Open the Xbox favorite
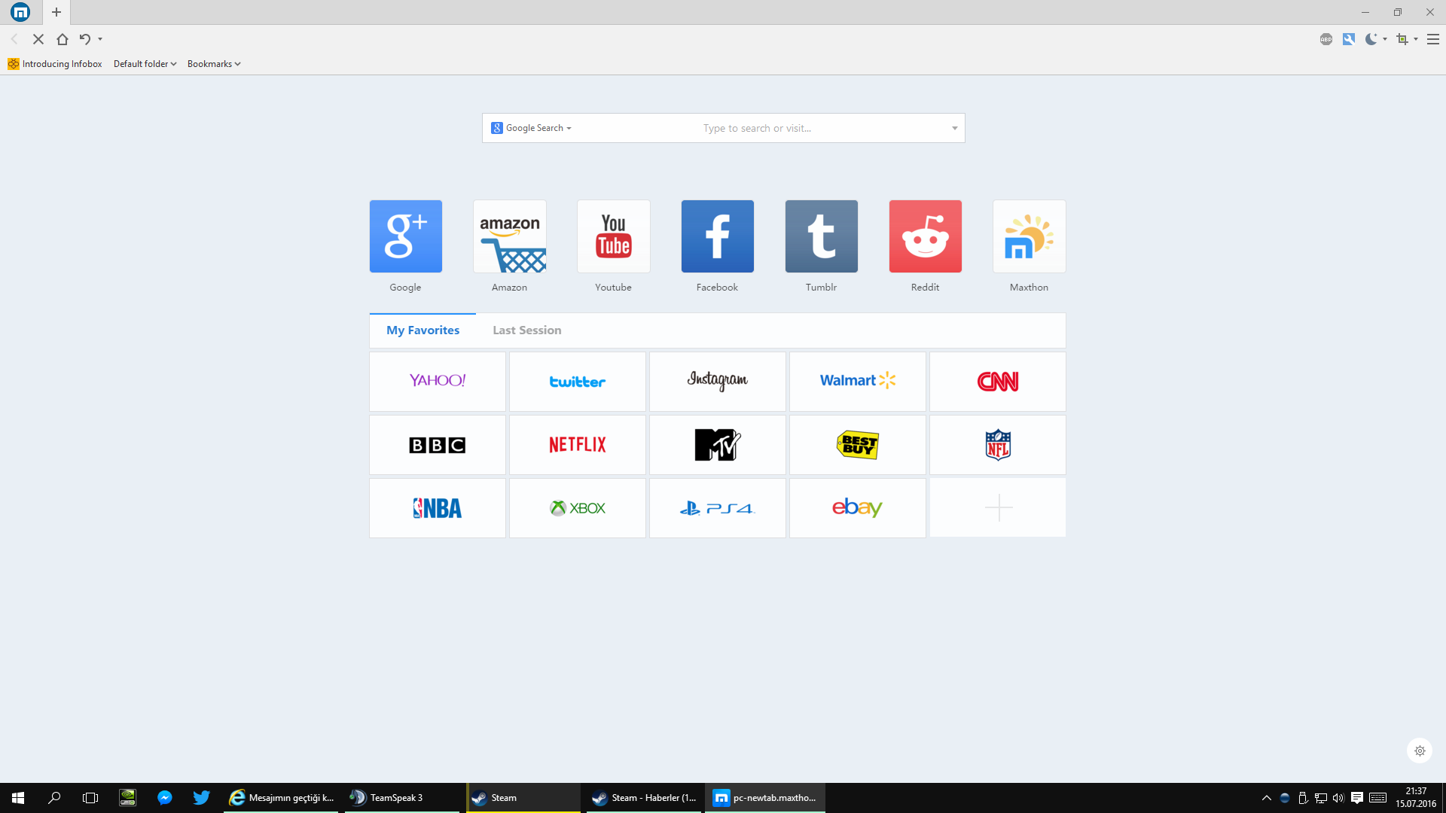Image resolution: width=1446 pixels, height=813 pixels. [x=578, y=508]
